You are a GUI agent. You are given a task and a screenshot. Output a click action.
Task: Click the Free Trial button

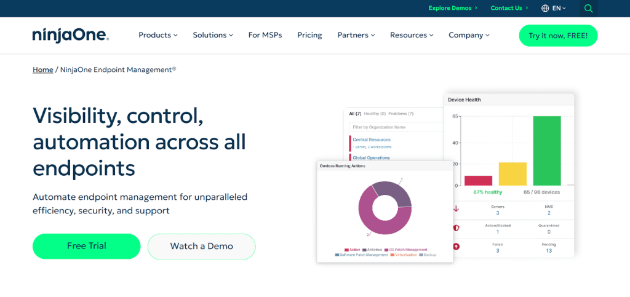tap(87, 246)
